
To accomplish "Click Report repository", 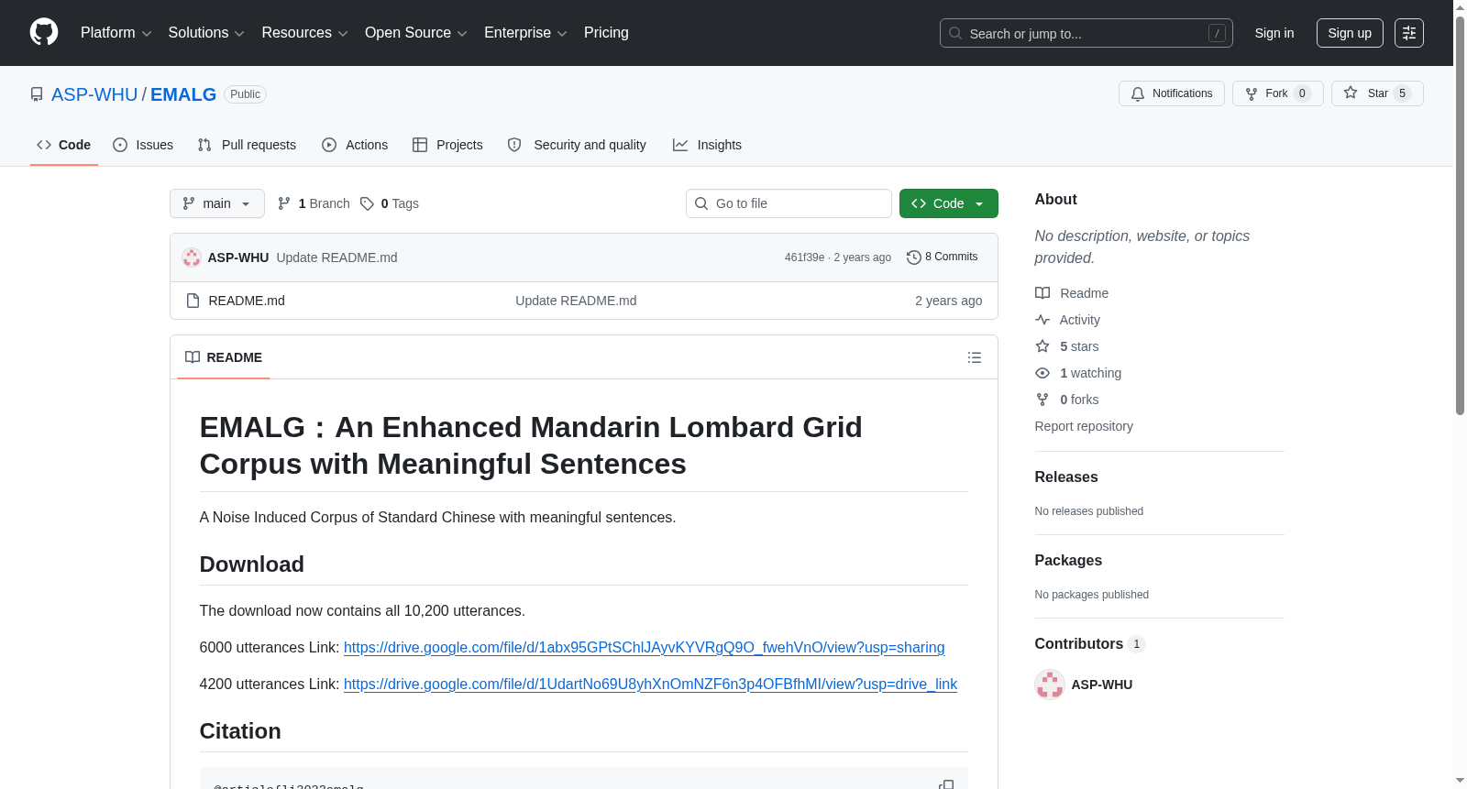I will click(1084, 426).
